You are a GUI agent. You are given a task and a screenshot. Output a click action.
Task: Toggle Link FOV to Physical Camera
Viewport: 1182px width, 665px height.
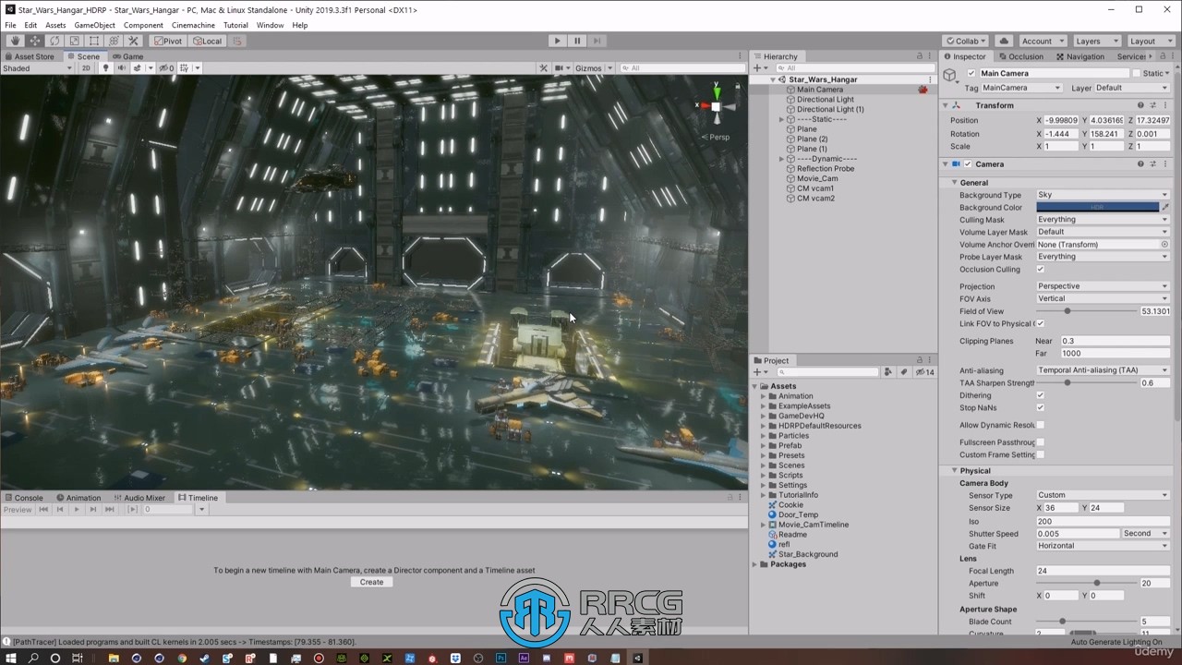(1040, 323)
